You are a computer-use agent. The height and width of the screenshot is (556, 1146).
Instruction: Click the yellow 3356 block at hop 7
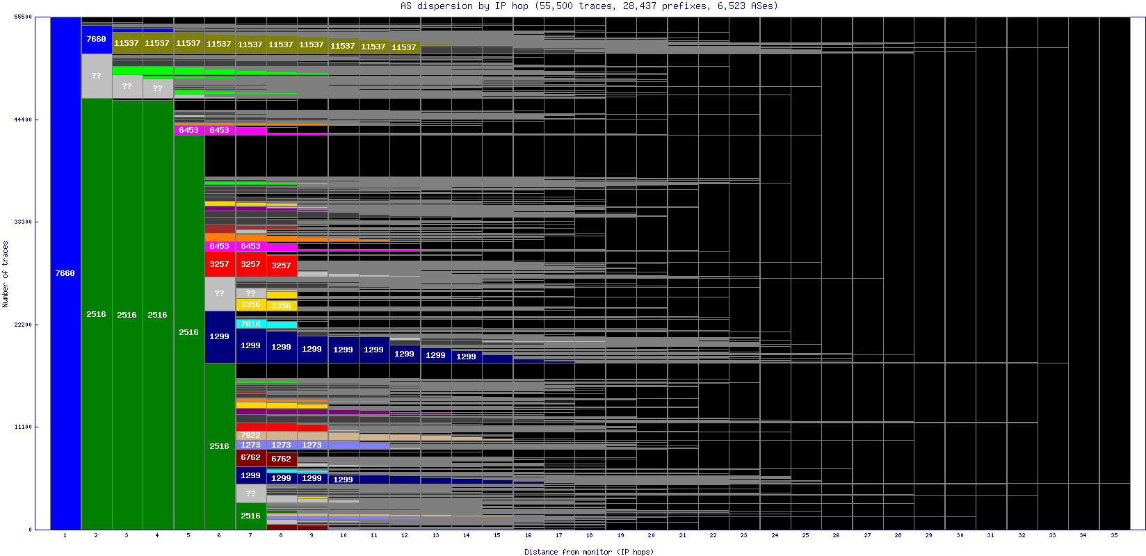[x=251, y=304]
